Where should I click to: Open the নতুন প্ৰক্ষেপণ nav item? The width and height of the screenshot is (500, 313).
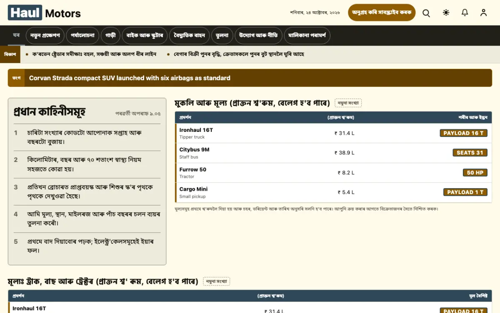[45, 35]
